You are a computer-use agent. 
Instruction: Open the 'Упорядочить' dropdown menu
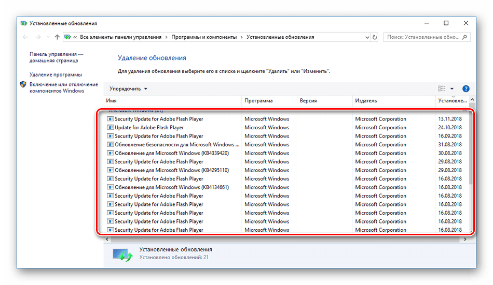pyautogui.click(x=128, y=89)
